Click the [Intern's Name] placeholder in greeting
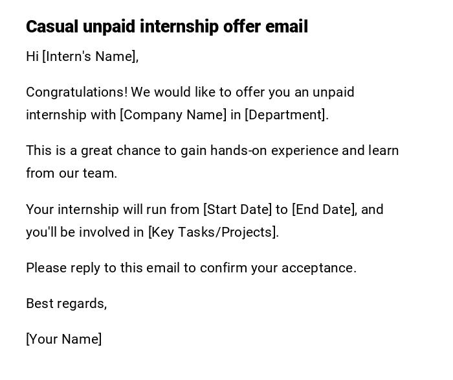 (x=89, y=56)
